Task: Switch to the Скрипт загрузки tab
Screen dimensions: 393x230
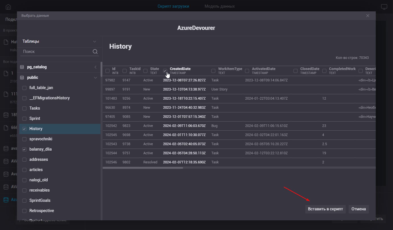Action: click(173, 6)
